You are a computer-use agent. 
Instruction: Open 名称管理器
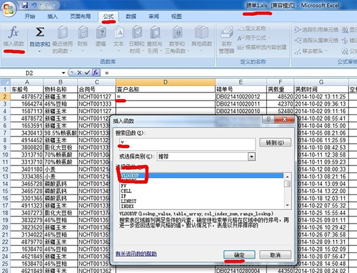coord(227,40)
